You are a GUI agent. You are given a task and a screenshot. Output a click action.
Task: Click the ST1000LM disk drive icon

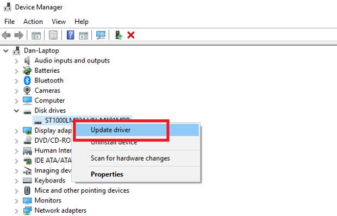[38, 122]
